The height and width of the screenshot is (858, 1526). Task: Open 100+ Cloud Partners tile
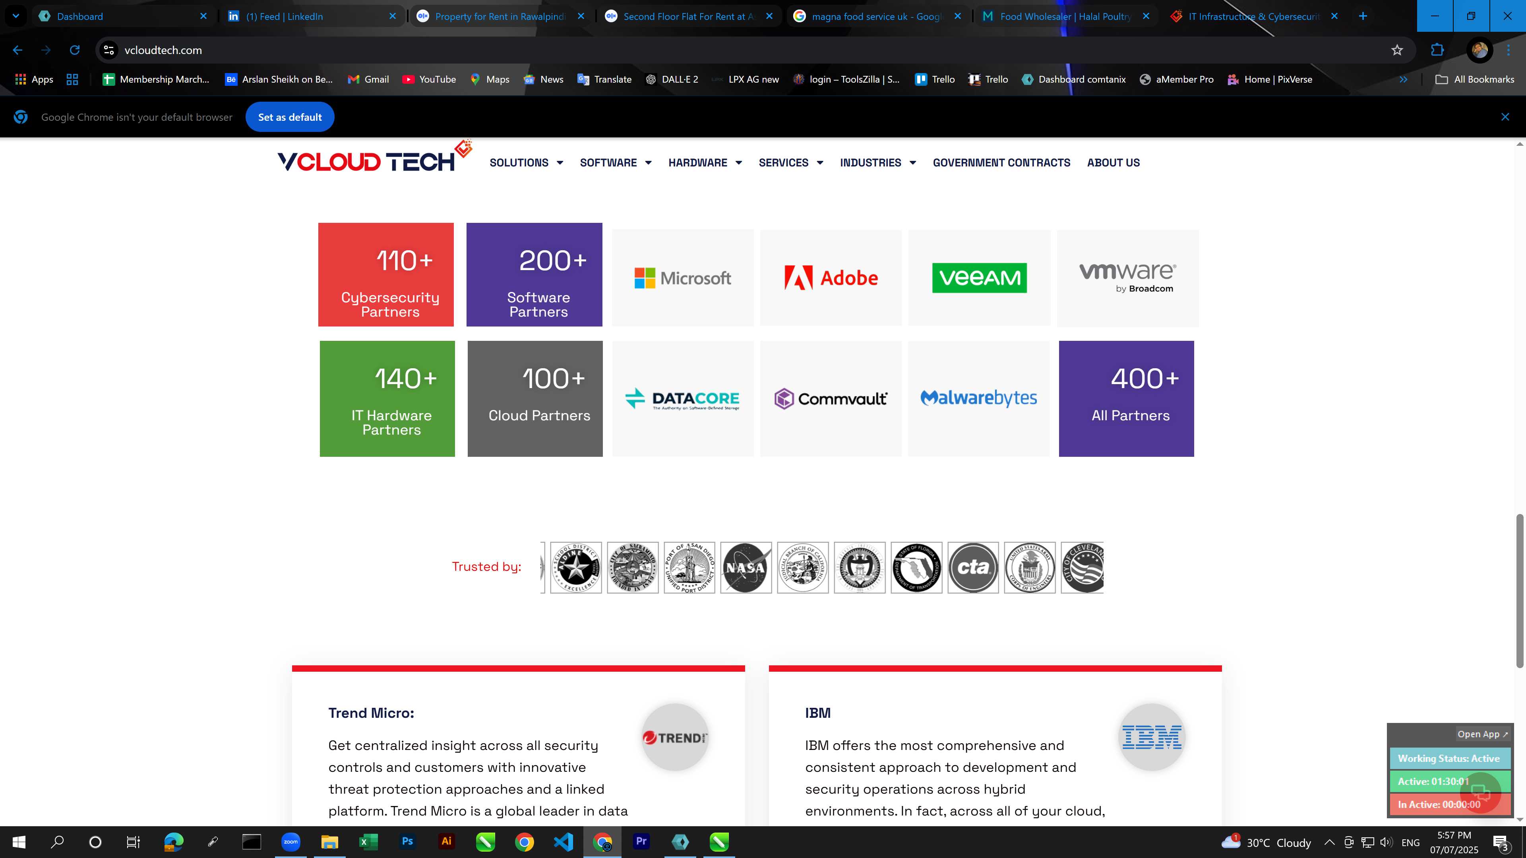pos(535,398)
